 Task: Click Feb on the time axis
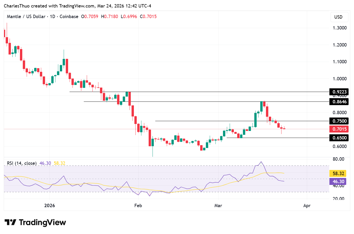pyautogui.click(x=138, y=206)
